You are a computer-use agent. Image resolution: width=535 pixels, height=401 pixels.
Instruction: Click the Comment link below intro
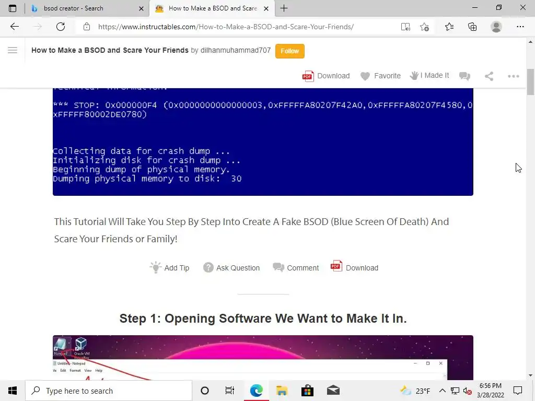(296, 268)
